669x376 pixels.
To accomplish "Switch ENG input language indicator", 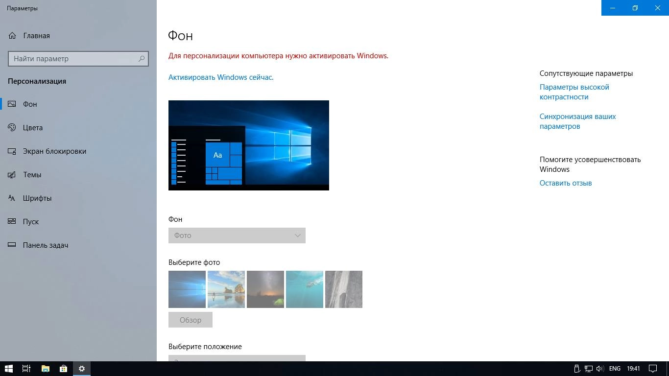I will (x=615, y=369).
